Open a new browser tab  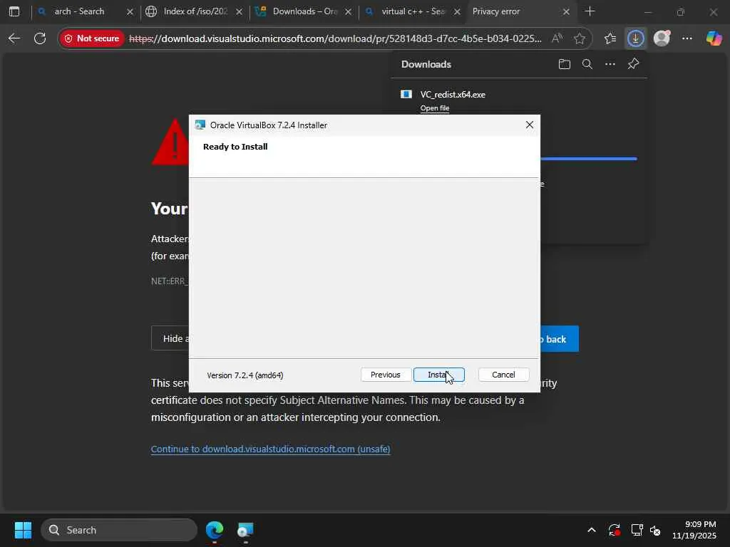coord(590,11)
